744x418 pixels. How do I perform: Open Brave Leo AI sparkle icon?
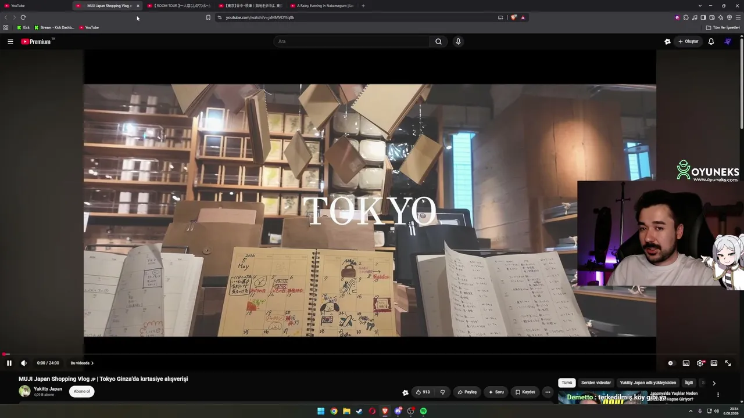721,17
